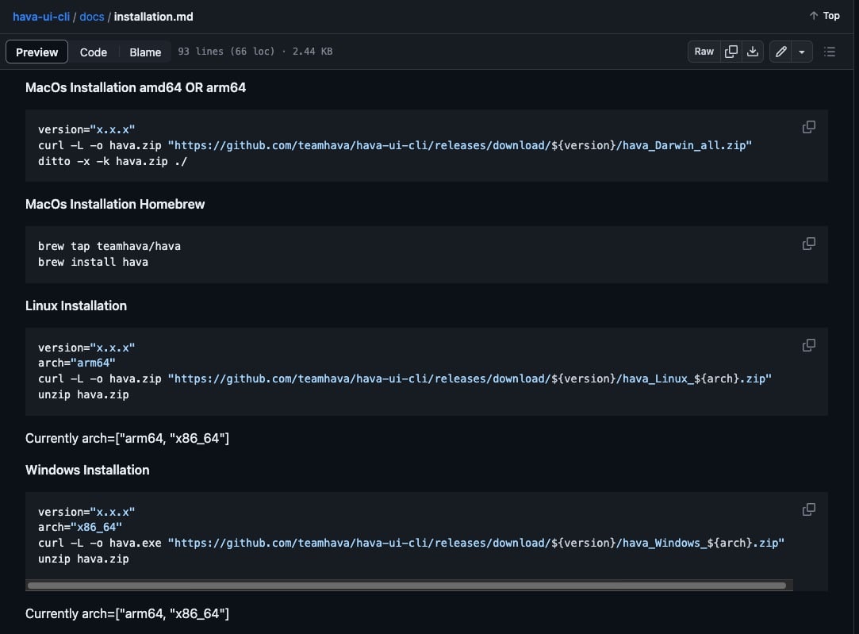Viewport: 859px width, 634px height.
Task: Click the arch="arm64" line in Linux block
Action: pyautogui.click(x=77, y=363)
